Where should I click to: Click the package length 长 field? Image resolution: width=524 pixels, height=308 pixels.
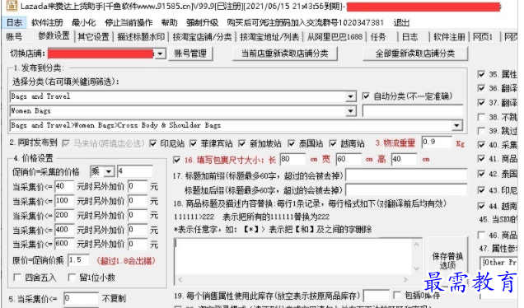tap(292, 159)
